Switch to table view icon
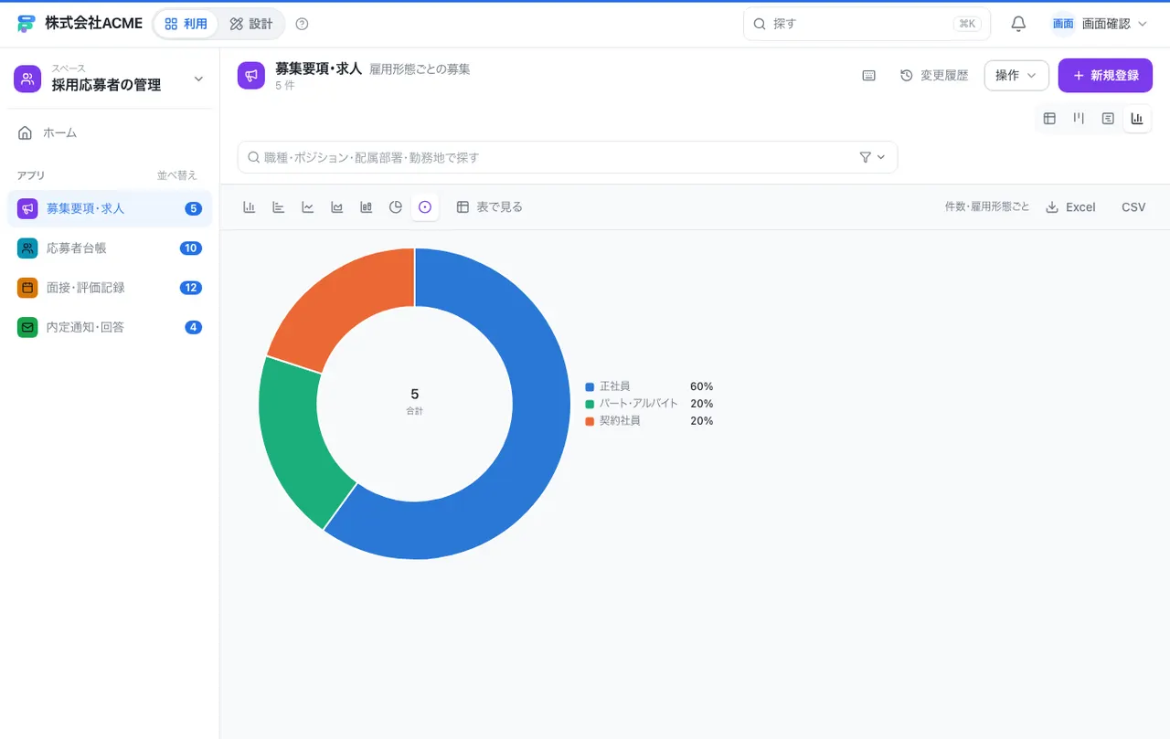The width and height of the screenshot is (1170, 739). tap(1049, 118)
